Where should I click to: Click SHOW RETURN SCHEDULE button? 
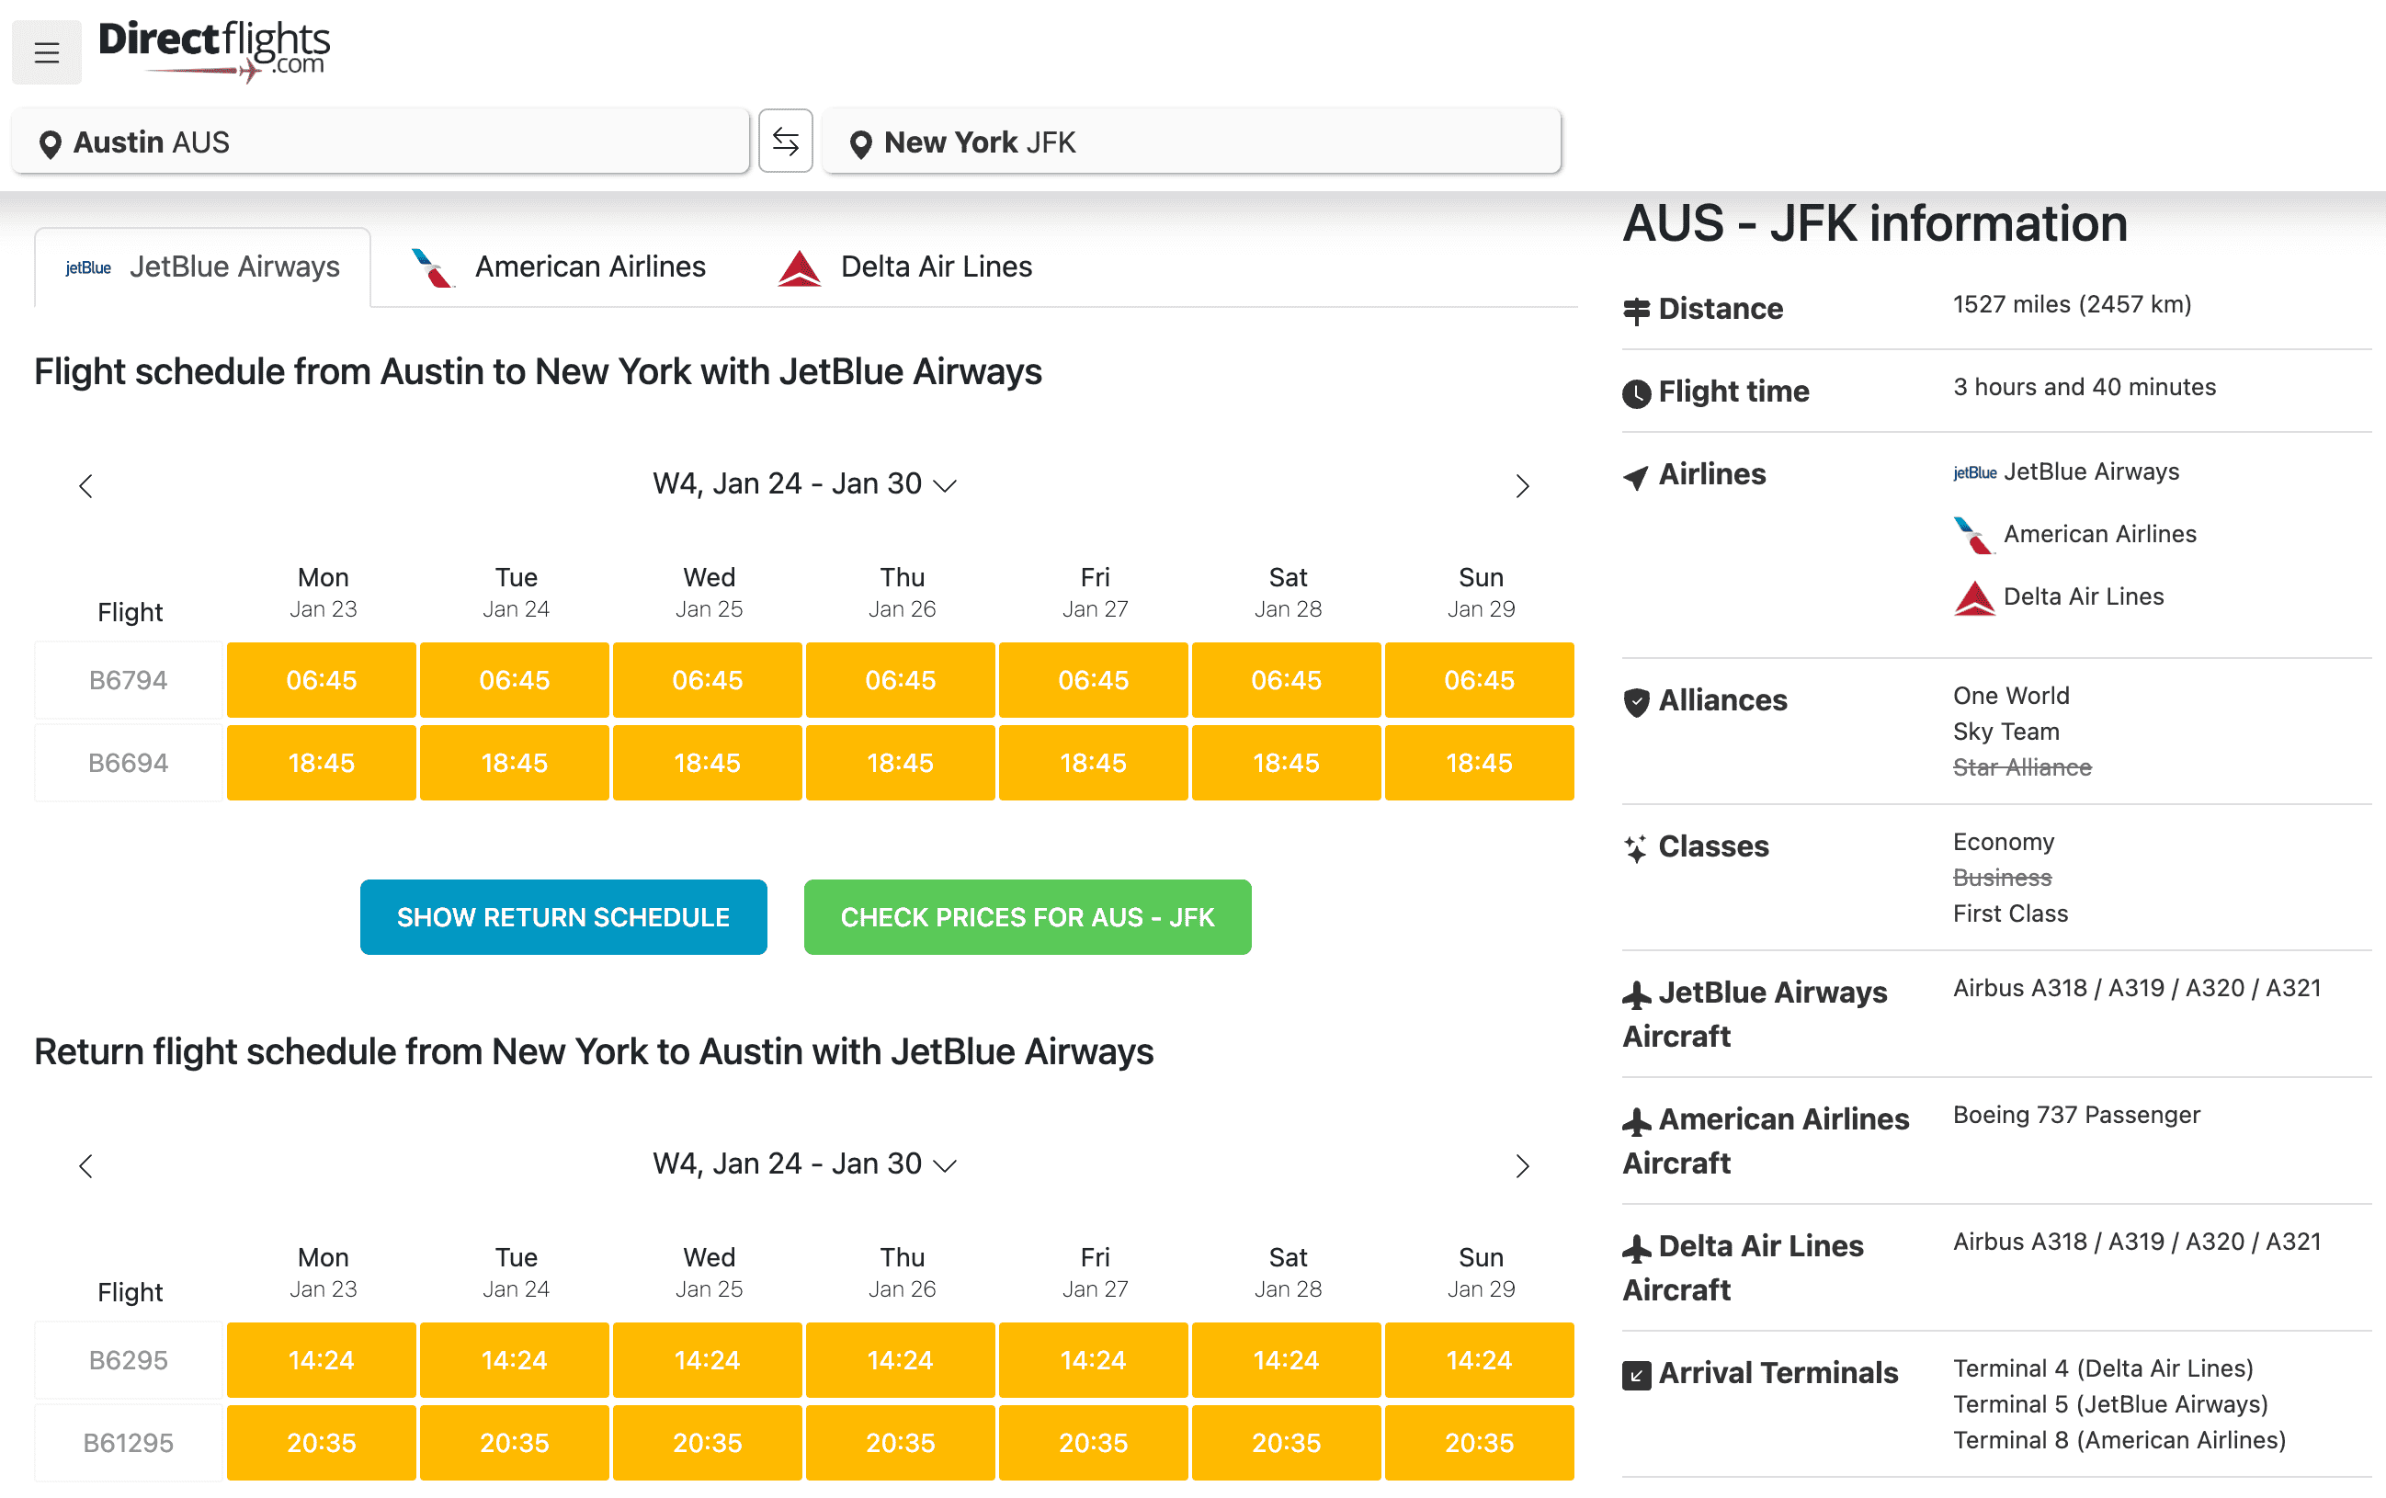(562, 916)
